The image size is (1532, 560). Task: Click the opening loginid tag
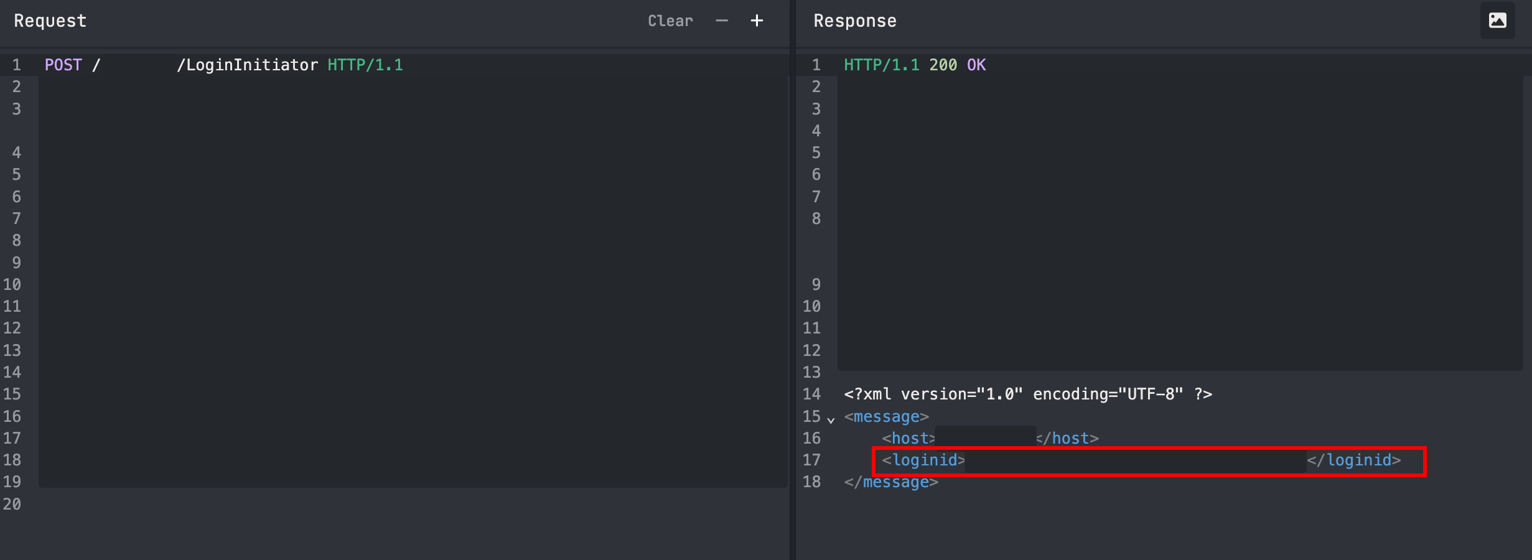click(923, 460)
